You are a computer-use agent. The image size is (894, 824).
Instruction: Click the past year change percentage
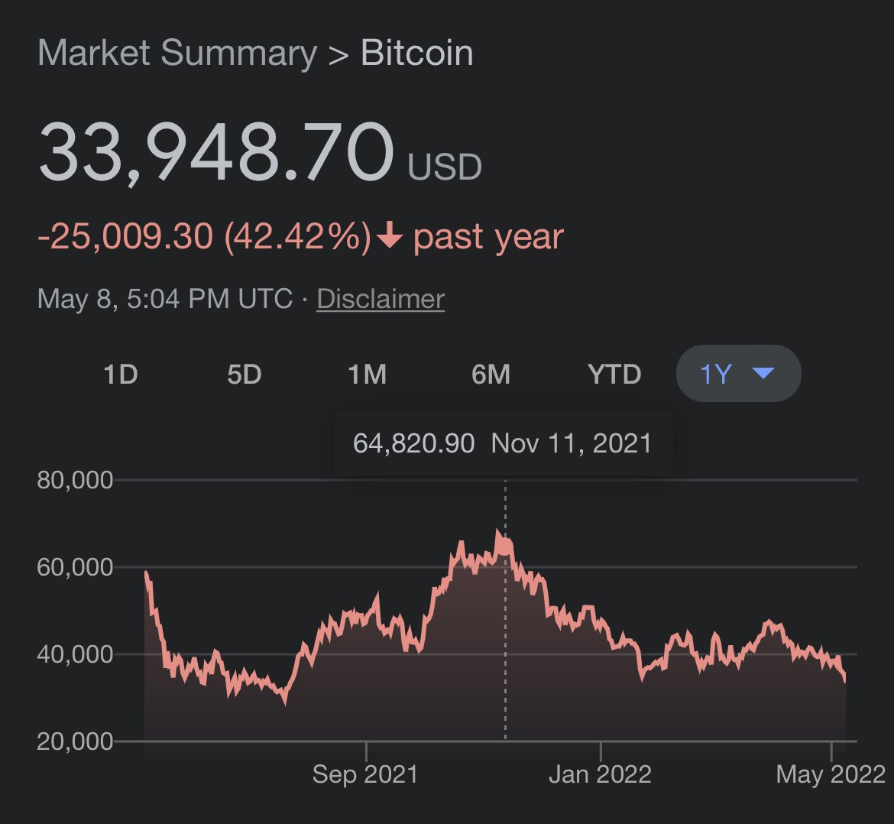click(298, 236)
